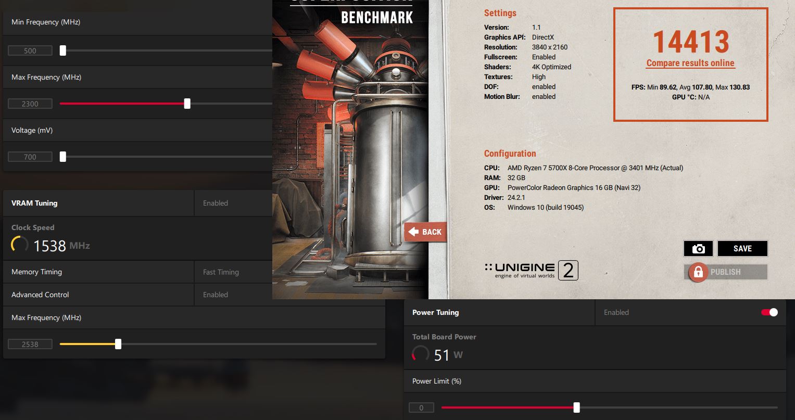Click the FPS Min Avg Max line
The height and width of the screenshot is (420, 795).
(690, 87)
